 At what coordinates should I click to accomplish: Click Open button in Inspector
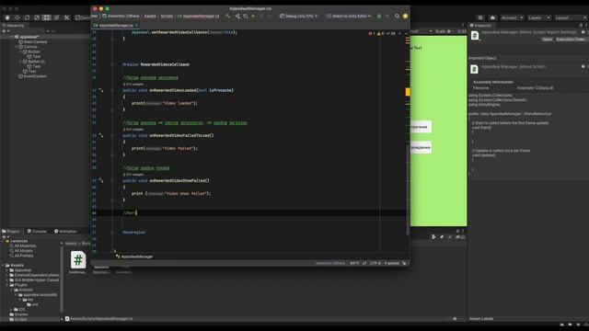coord(547,40)
